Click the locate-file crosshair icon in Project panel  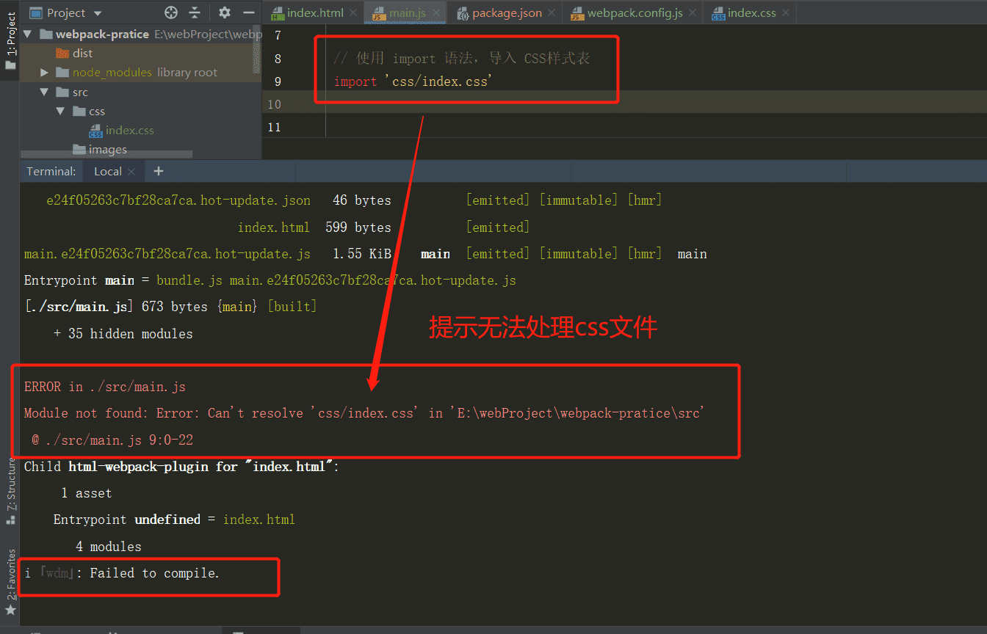171,12
